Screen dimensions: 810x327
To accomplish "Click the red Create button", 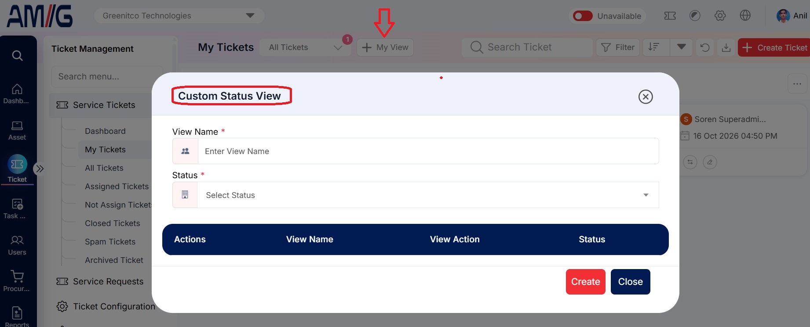I will [x=585, y=282].
